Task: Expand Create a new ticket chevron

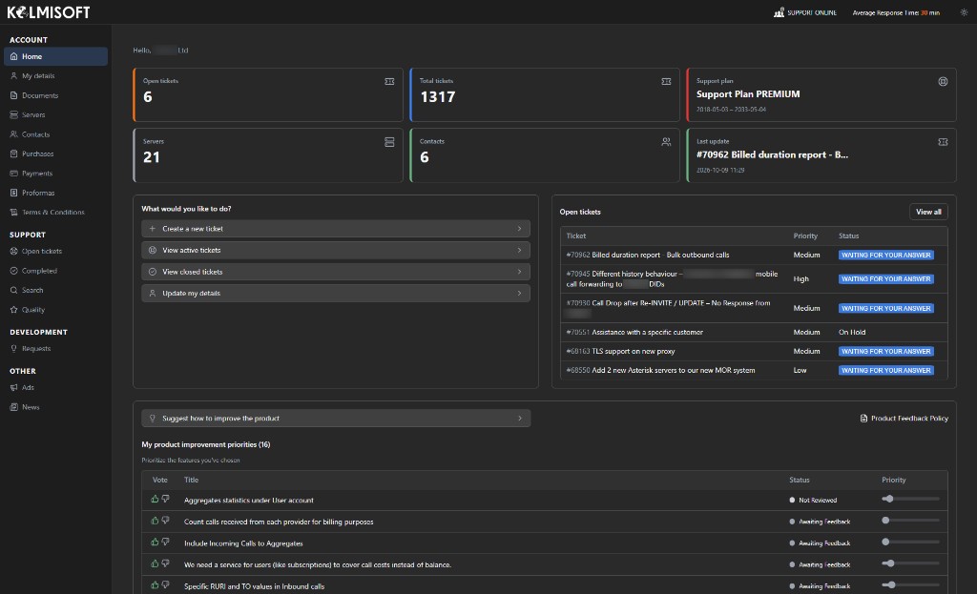Action: pos(519,229)
